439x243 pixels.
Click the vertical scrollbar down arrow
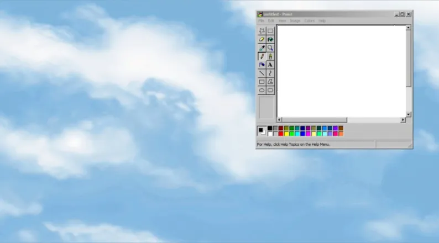point(409,114)
